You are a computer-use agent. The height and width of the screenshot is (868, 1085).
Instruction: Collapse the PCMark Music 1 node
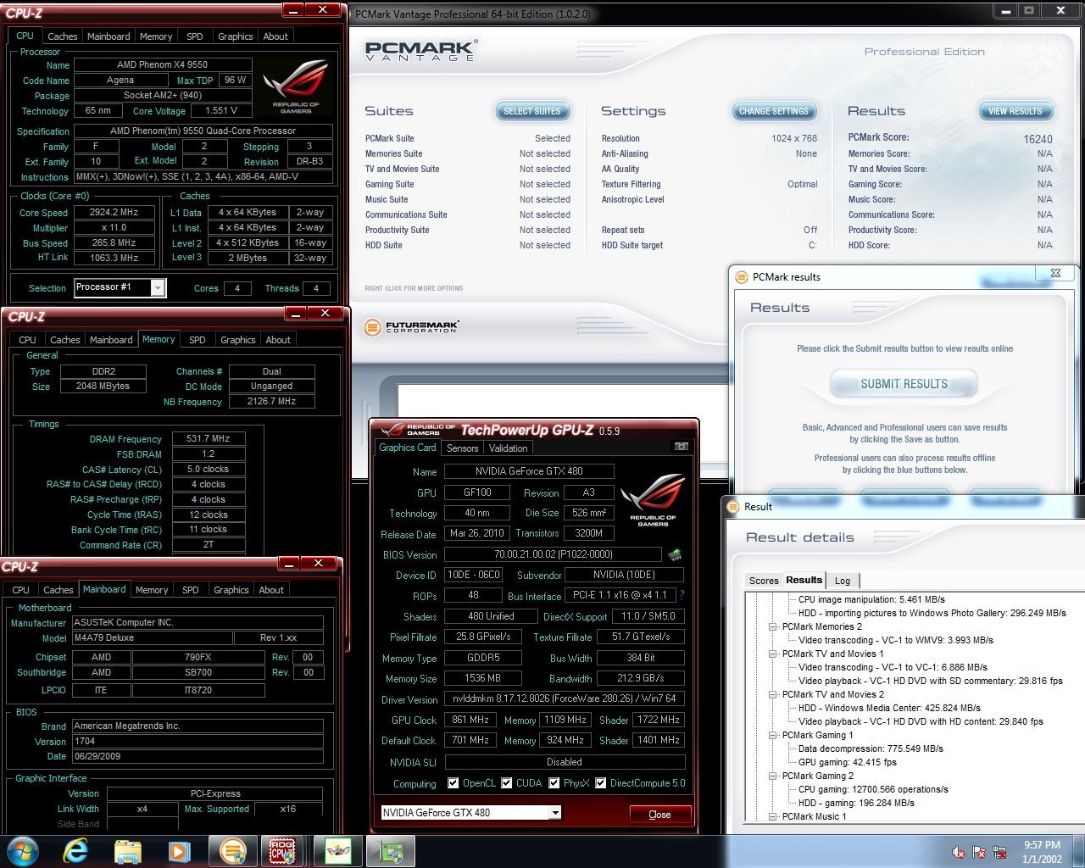tap(773, 816)
